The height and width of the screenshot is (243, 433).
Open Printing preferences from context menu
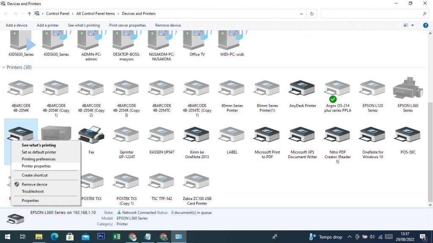click(46, 159)
